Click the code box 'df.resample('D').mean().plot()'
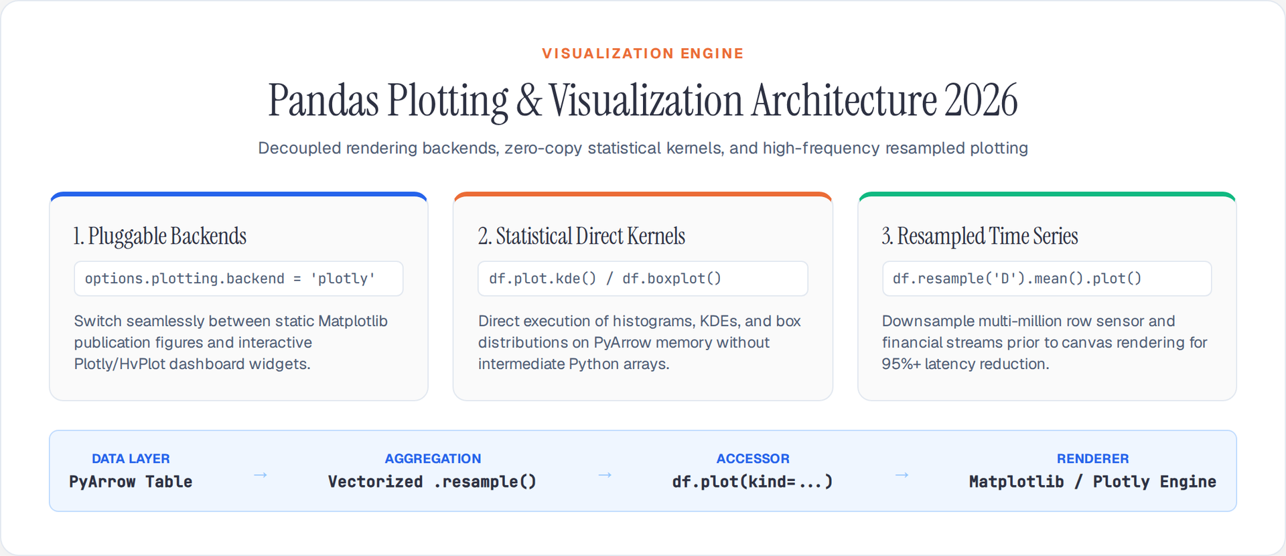The image size is (1286, 556). pos(1047,279)
